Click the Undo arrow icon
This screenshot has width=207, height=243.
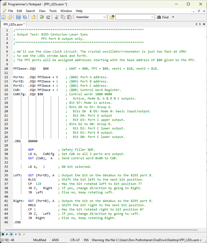[42, 17]
